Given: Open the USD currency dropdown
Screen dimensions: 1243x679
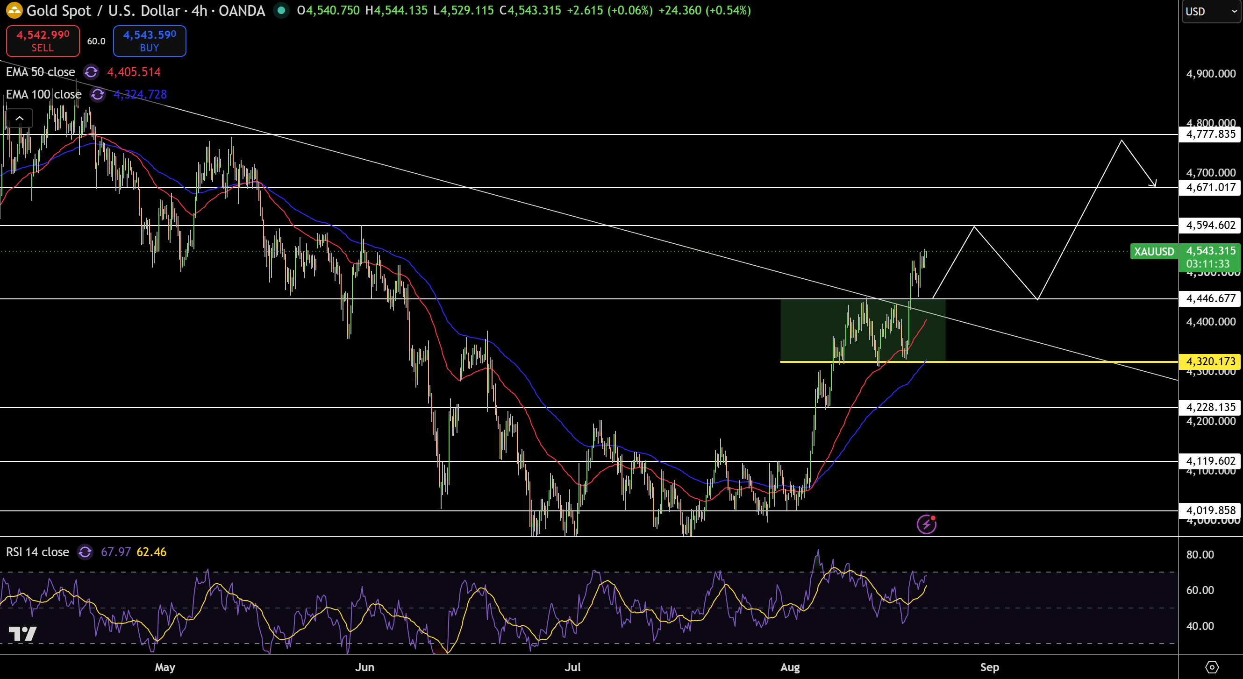Looking at the screenshot, I should pos(1211,11).
